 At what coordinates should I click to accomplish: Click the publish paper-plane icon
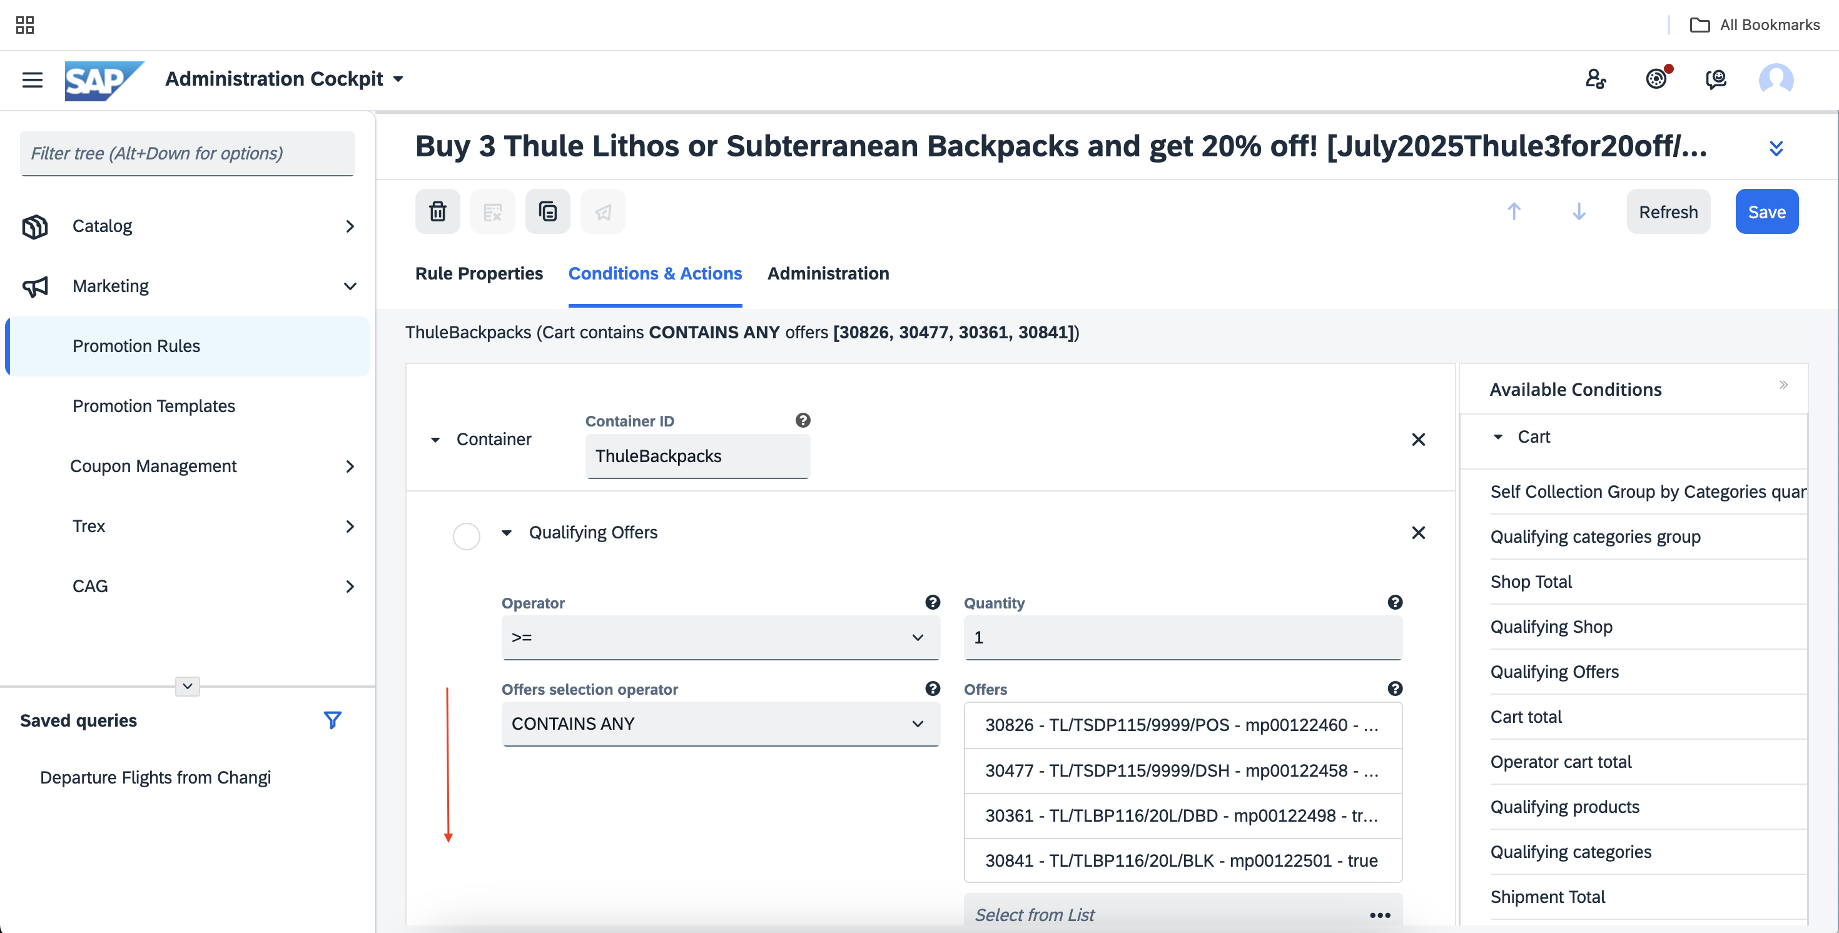click(x=602, y=211)
